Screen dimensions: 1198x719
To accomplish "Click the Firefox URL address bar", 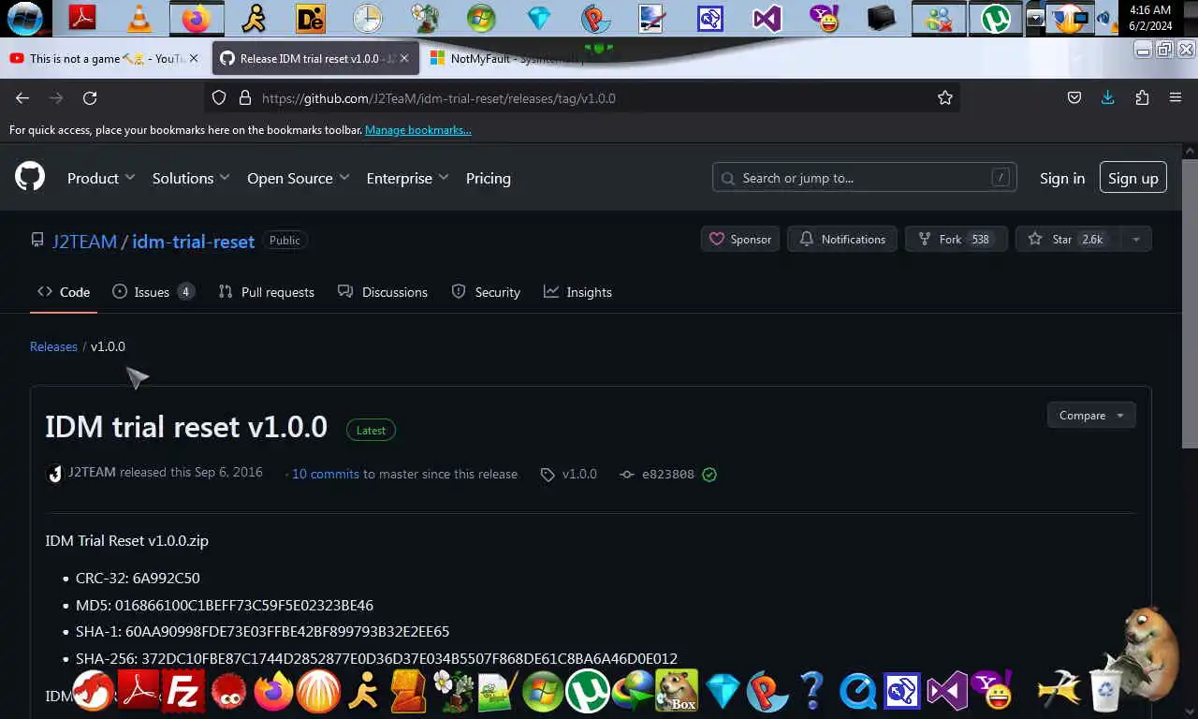I will pos(580,97).
